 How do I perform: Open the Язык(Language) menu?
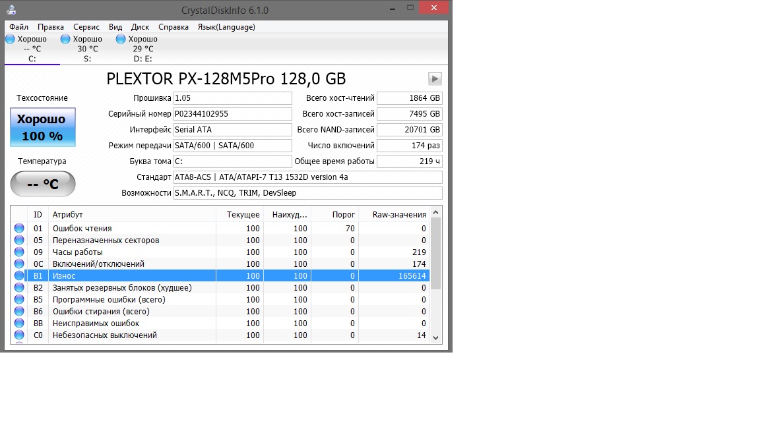pos(226,27)
